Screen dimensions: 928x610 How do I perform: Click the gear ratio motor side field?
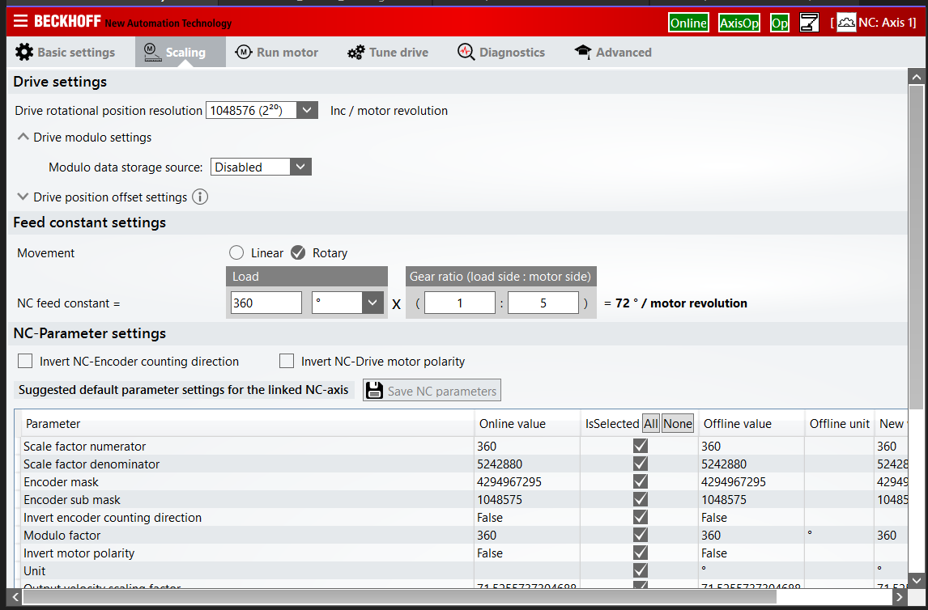tap(543, 303)
